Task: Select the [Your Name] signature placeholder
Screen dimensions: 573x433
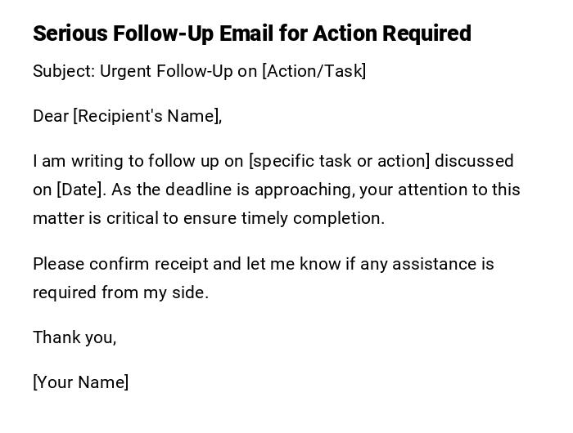Action: [80, 382]
